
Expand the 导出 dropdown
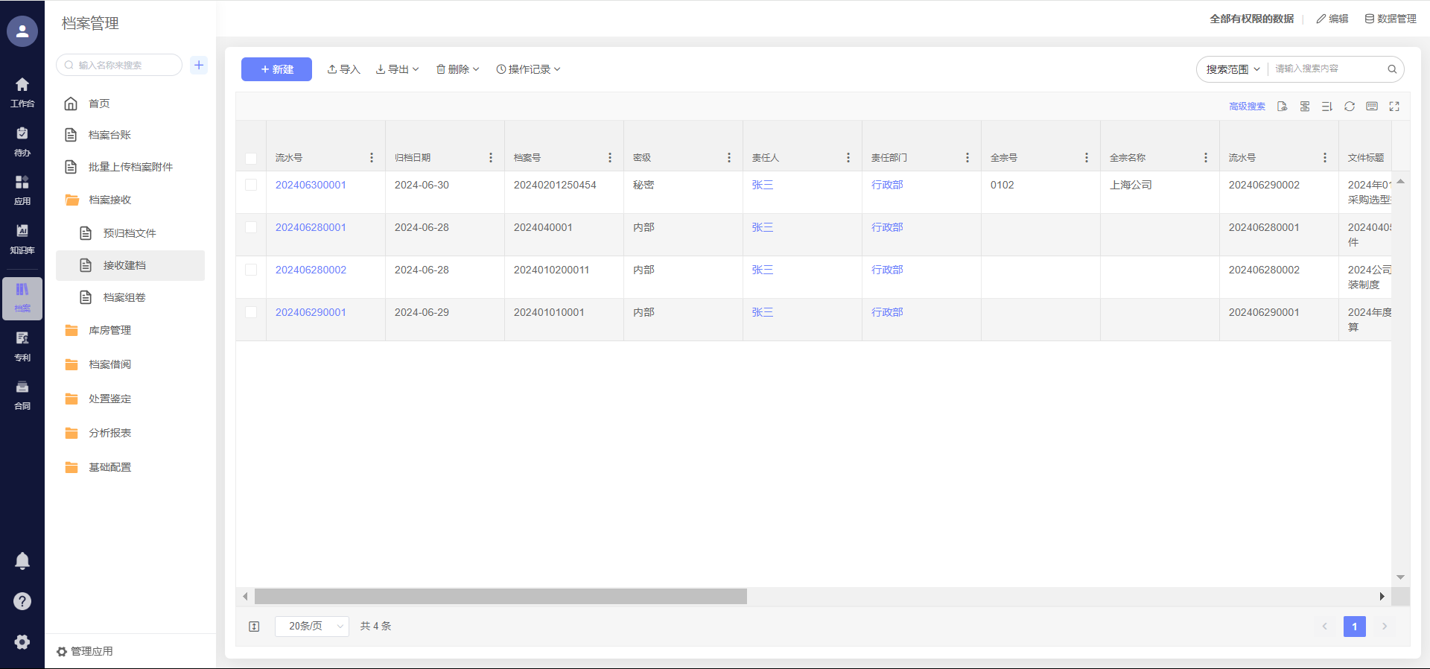pos(398,69)
